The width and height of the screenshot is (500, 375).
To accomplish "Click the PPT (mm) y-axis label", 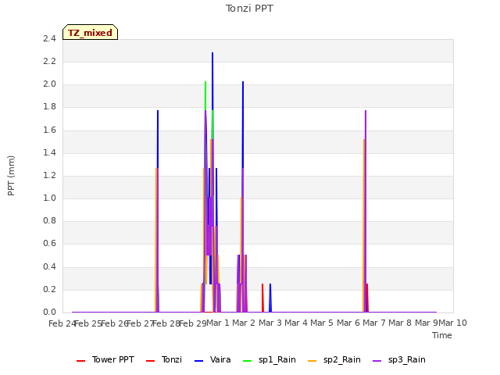I will click(11, 176).
